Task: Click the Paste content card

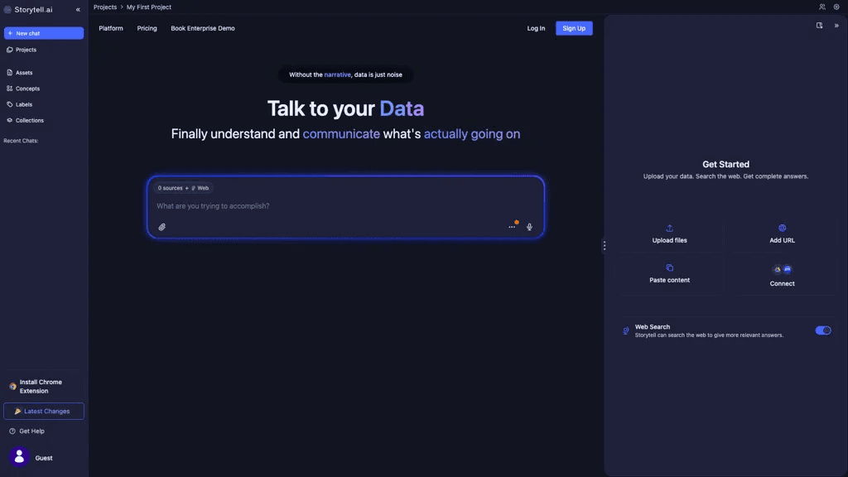Action: click(669, 274)
